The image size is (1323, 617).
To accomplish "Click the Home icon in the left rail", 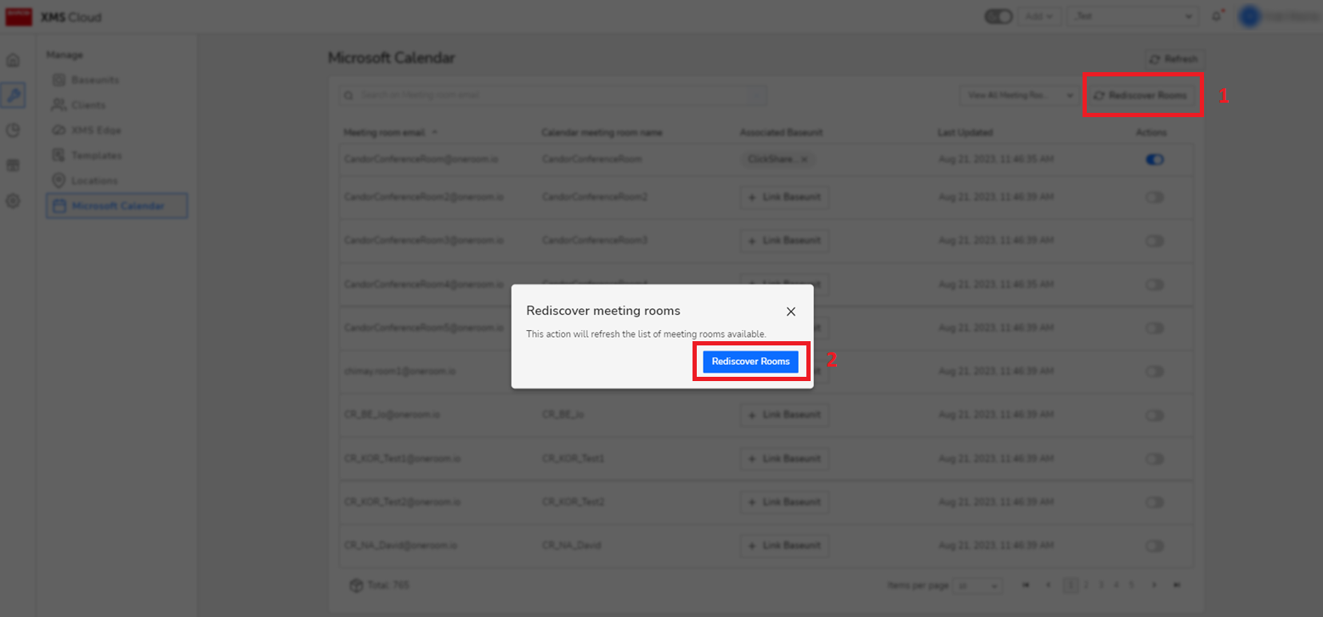I will tap(13, 60).
